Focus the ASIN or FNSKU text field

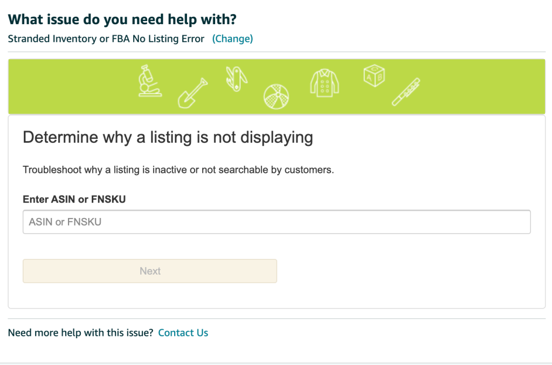click(277, 222)
